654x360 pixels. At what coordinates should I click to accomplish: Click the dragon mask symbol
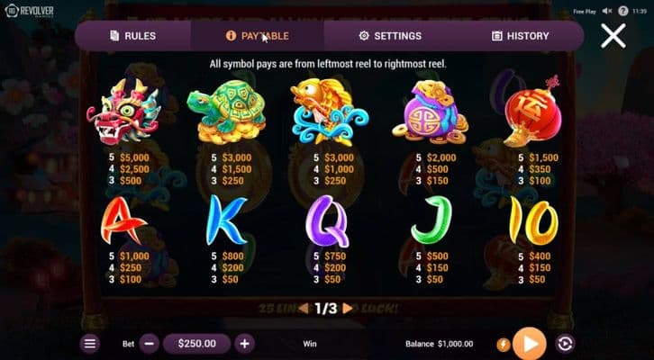123,112
